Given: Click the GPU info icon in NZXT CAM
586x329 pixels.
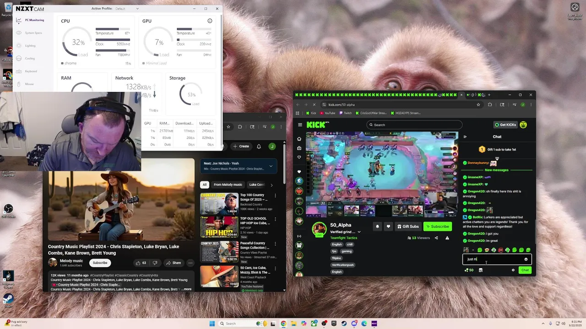Looking at the screenshot, I should (x=210, y=21).
